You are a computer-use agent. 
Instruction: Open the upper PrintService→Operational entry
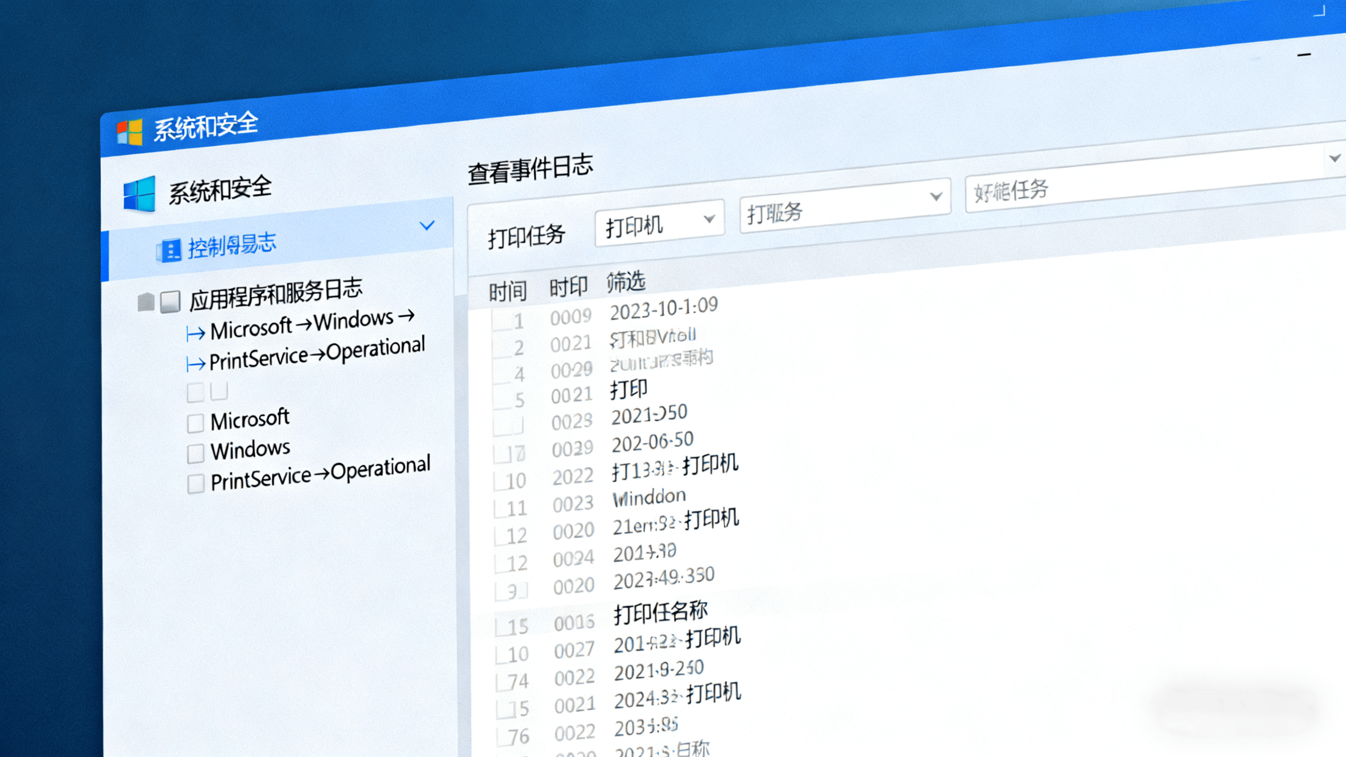pos(318,354)
